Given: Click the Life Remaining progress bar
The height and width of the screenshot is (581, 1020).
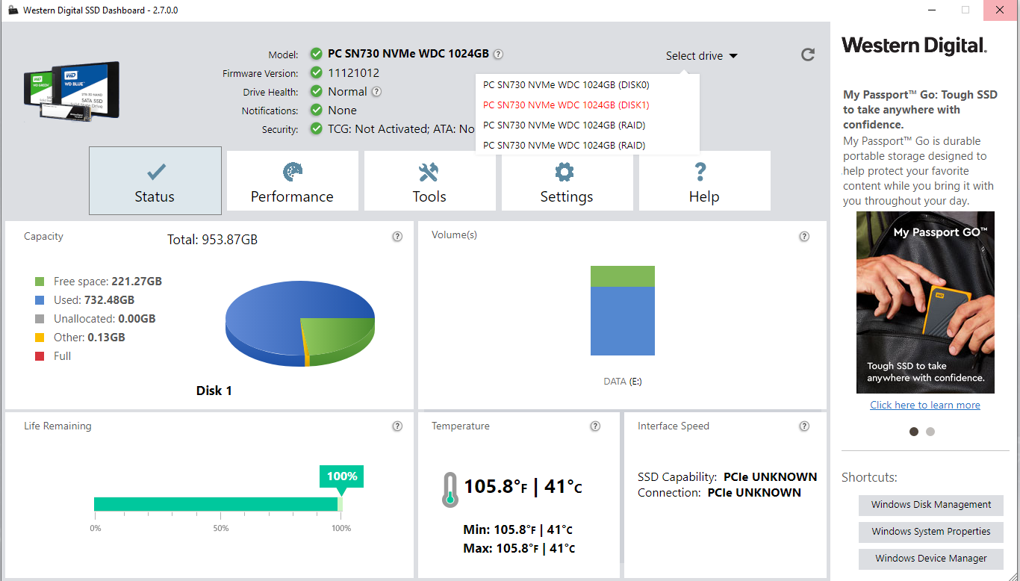Looking at the screenshot, I should pos(218,504).
